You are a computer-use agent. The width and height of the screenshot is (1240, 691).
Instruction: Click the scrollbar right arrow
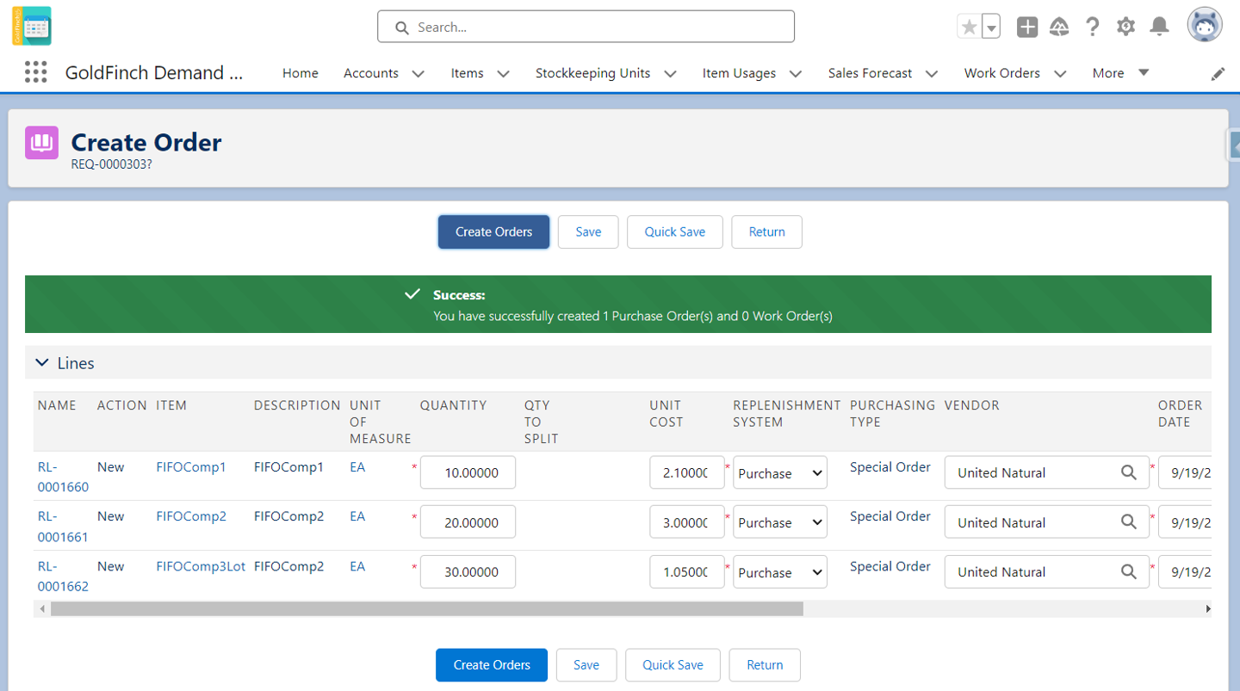point(1207,608)
